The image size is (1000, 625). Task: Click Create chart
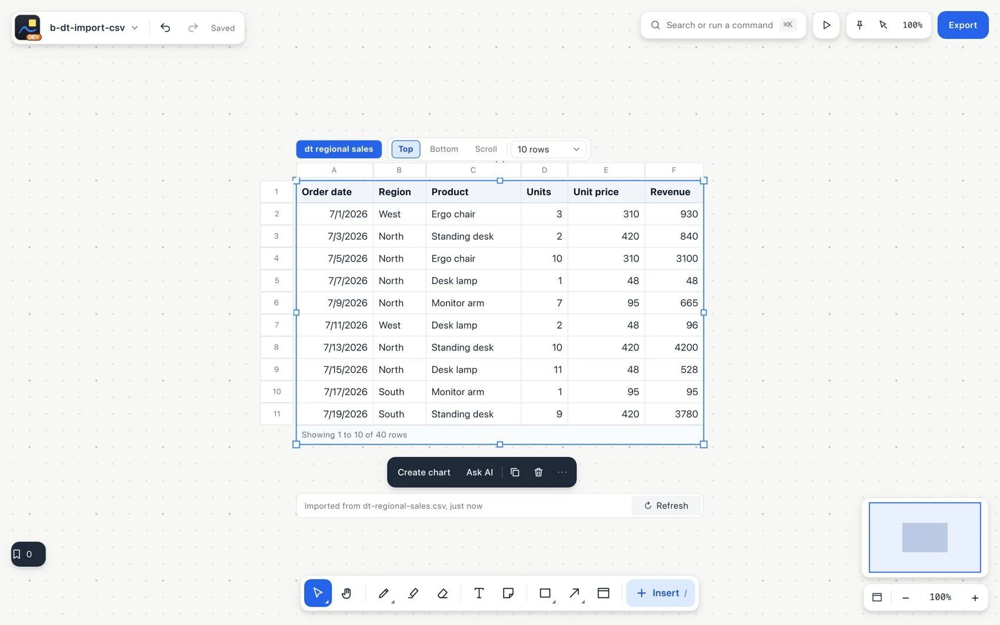(x=424, y=472)
